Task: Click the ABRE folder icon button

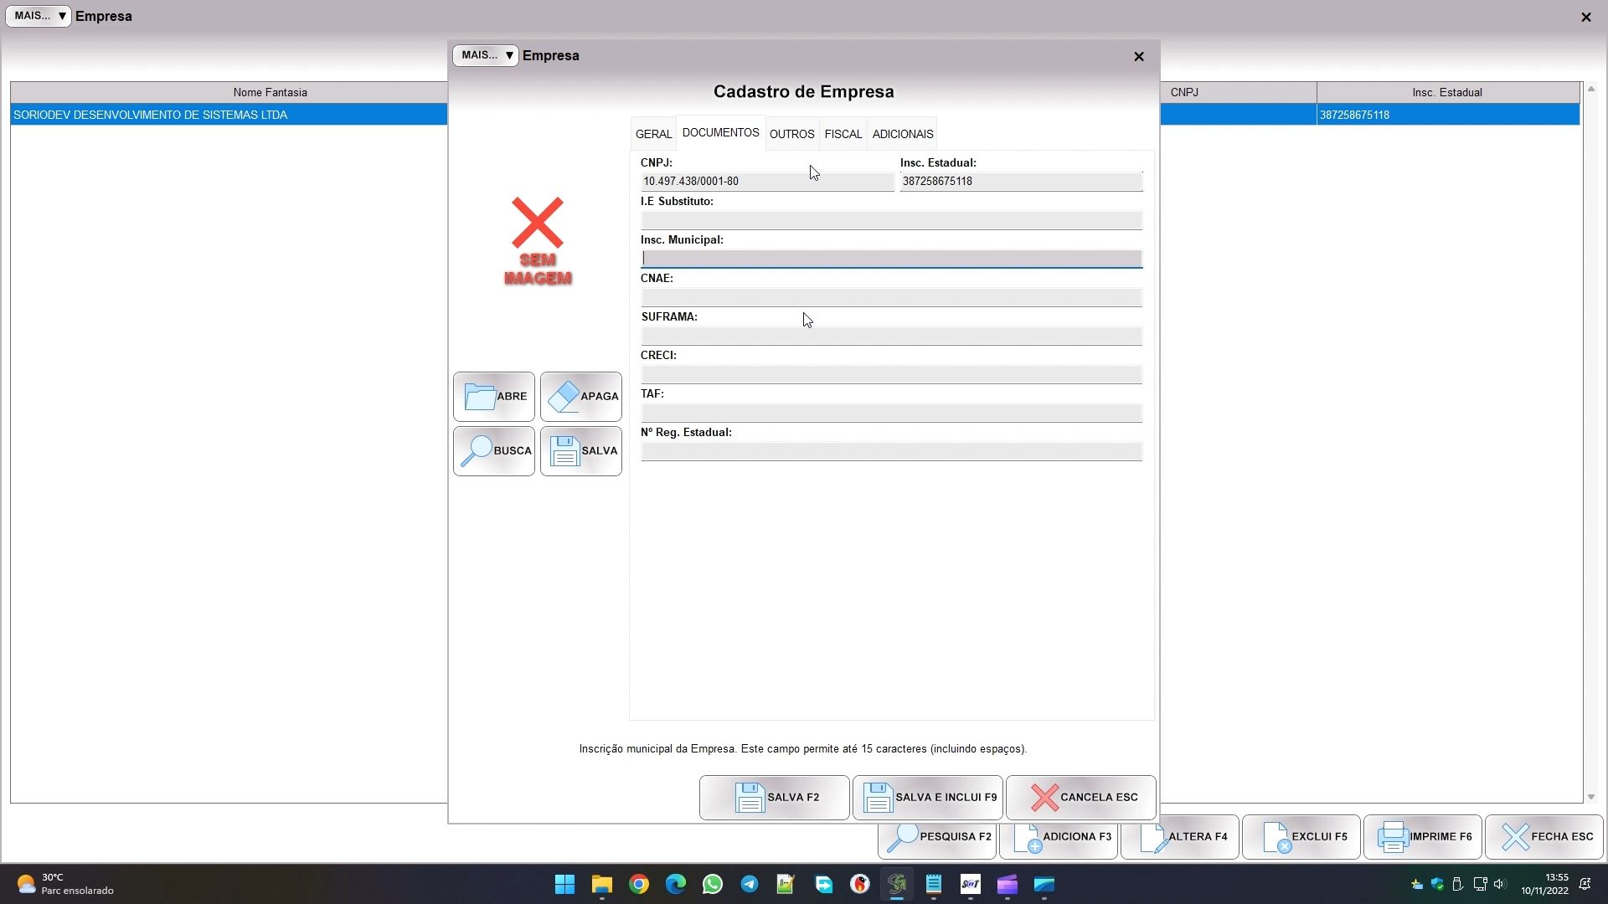Action: (493, 397)
